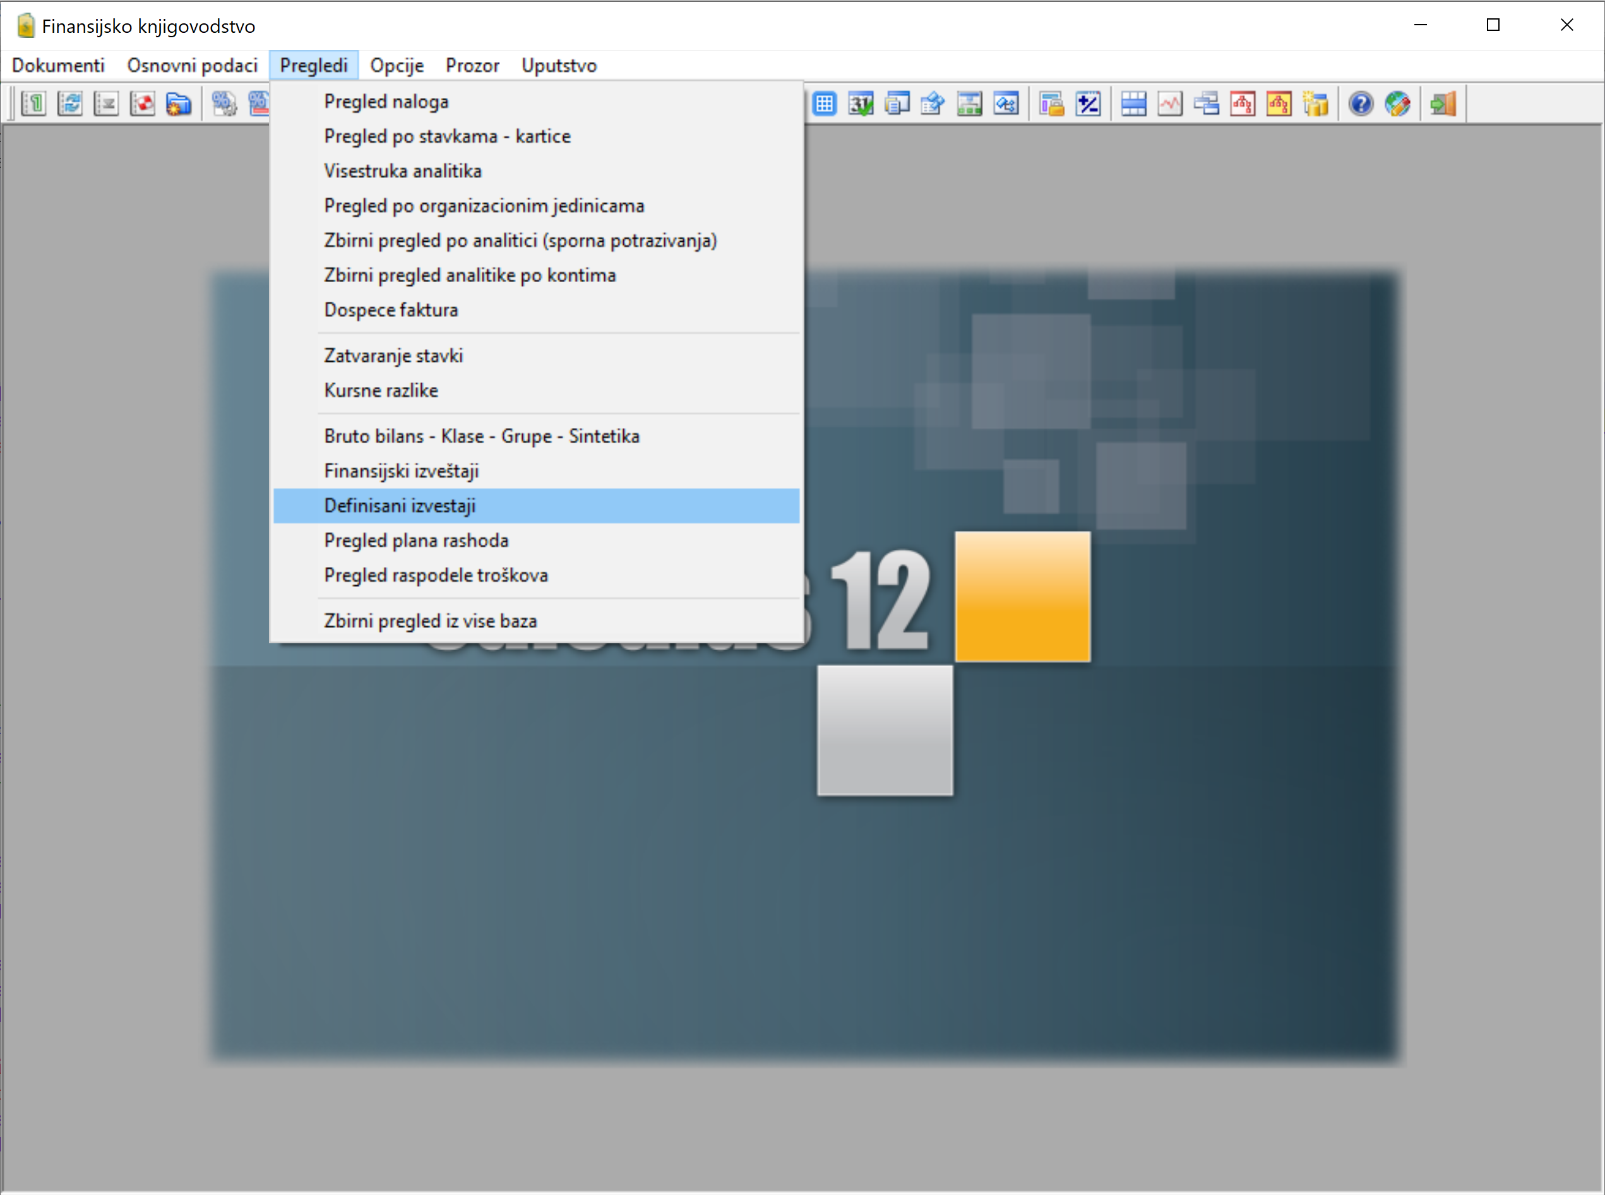Image resolution: width=1605 pixels, height=1195 pixels.
Task: Click the calendar 31 checkmark icon
Action: point(861,104)
